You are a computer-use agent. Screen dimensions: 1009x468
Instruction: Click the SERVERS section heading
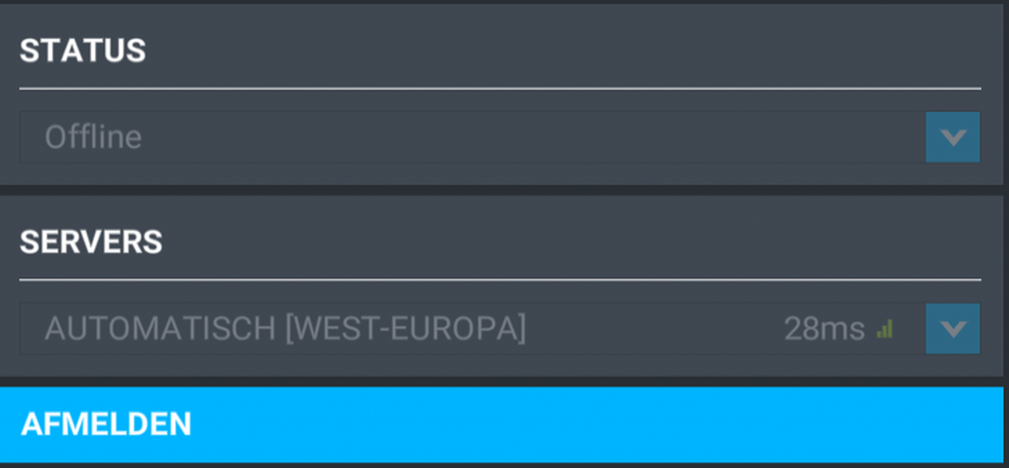click(x=91, y=242)
